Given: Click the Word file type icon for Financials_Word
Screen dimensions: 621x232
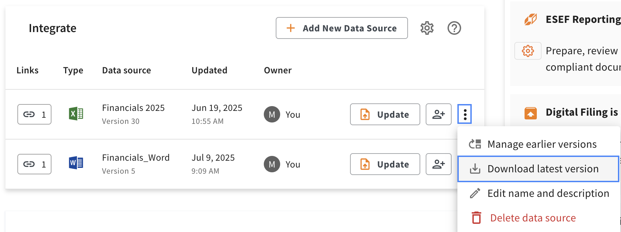Looking at the screenshot, I should tap(76, 163).
